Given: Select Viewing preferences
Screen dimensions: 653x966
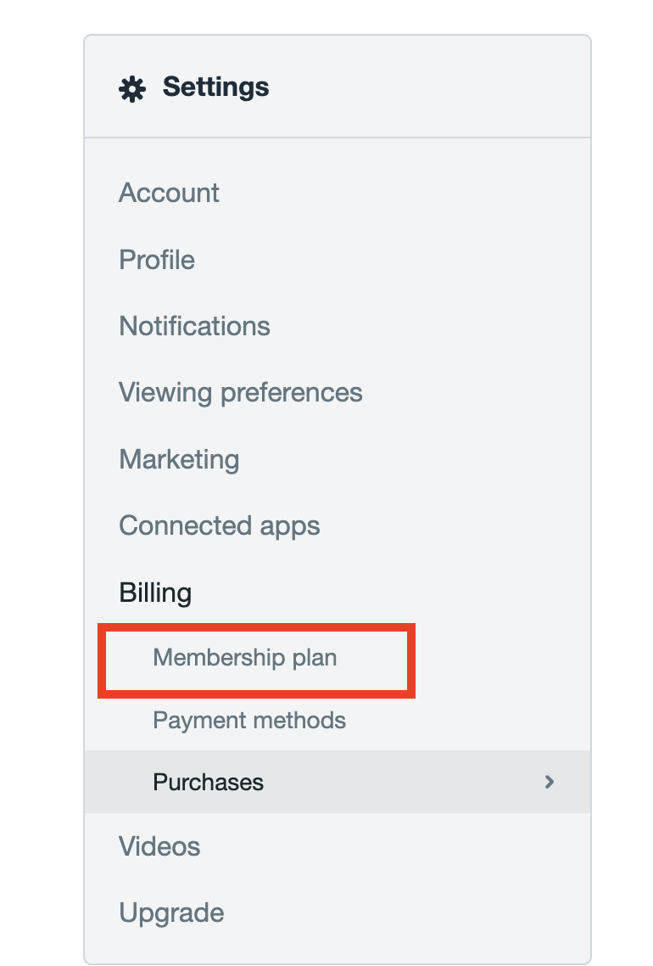Looking at the screenshot, I should [x=240, y=392].
